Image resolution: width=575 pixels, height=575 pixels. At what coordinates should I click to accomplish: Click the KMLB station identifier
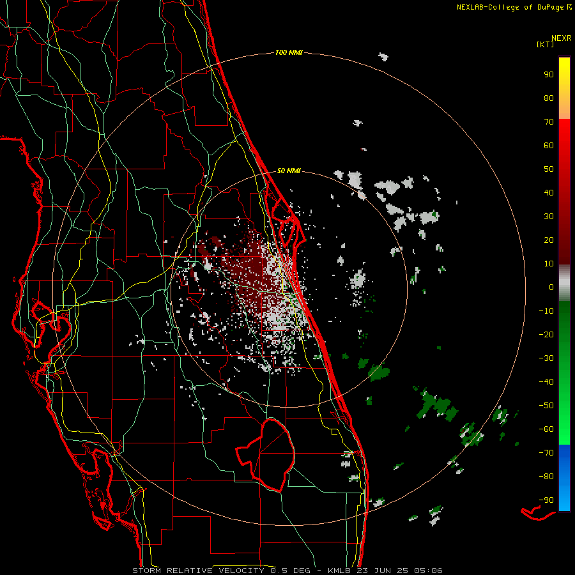[x=339, y=571]
